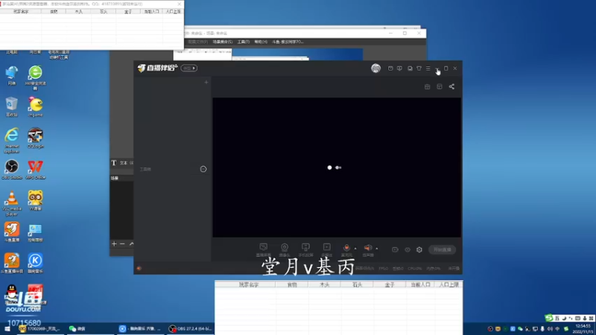The width and height of the screenshot is (596, 335).
Task: Click the text source T icon in OBS
Action: [114, 163]
